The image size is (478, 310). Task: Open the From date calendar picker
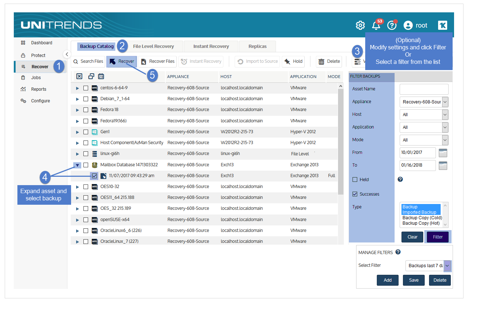(443, 152)
